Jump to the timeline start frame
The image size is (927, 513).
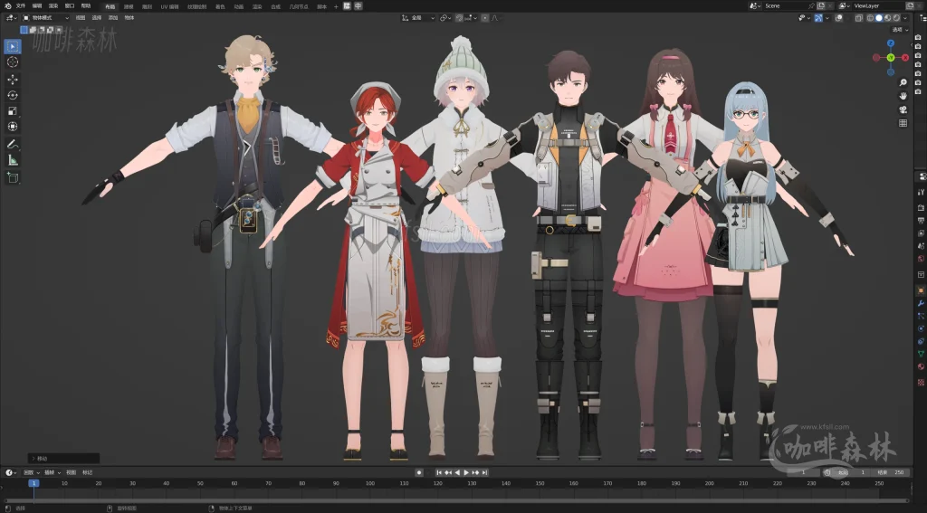point(439,473)
